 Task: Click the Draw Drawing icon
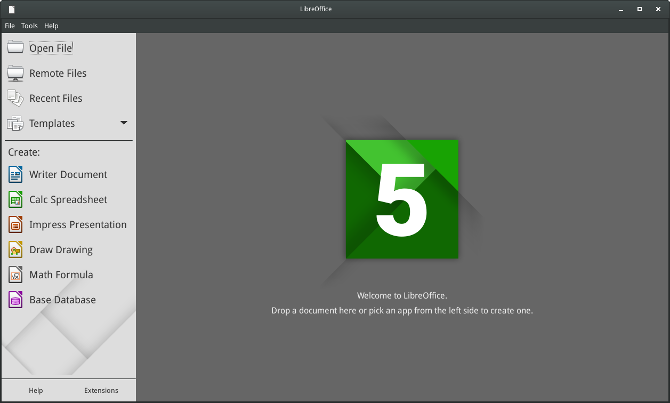15,249
